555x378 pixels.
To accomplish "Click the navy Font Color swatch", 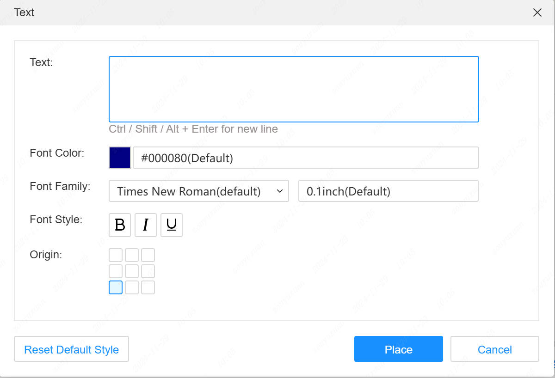I will (x=120, y=158).
